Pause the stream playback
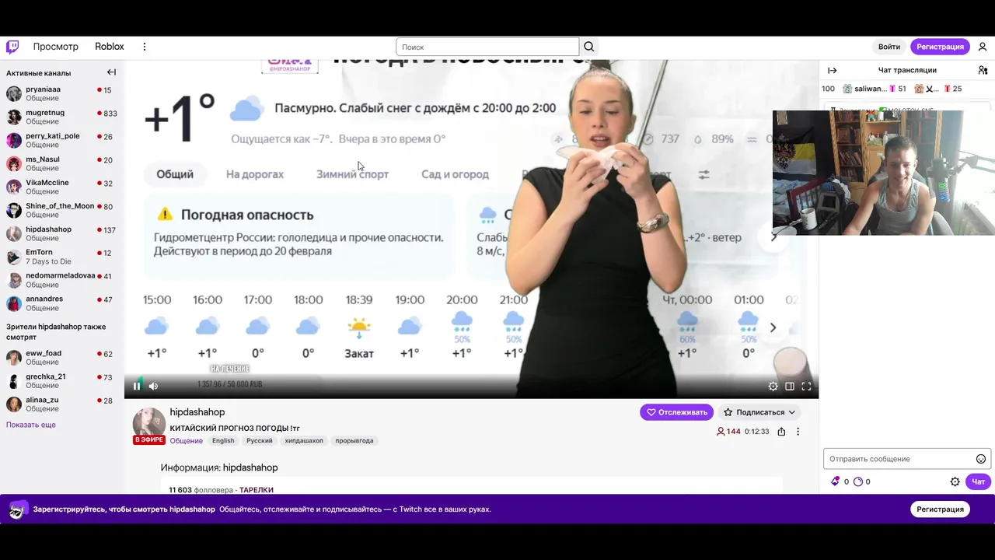 tap(137, 386)
